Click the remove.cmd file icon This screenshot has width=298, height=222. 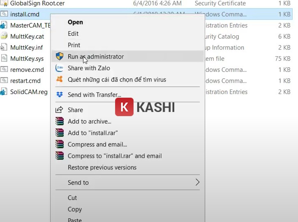[x=4, y=69]
